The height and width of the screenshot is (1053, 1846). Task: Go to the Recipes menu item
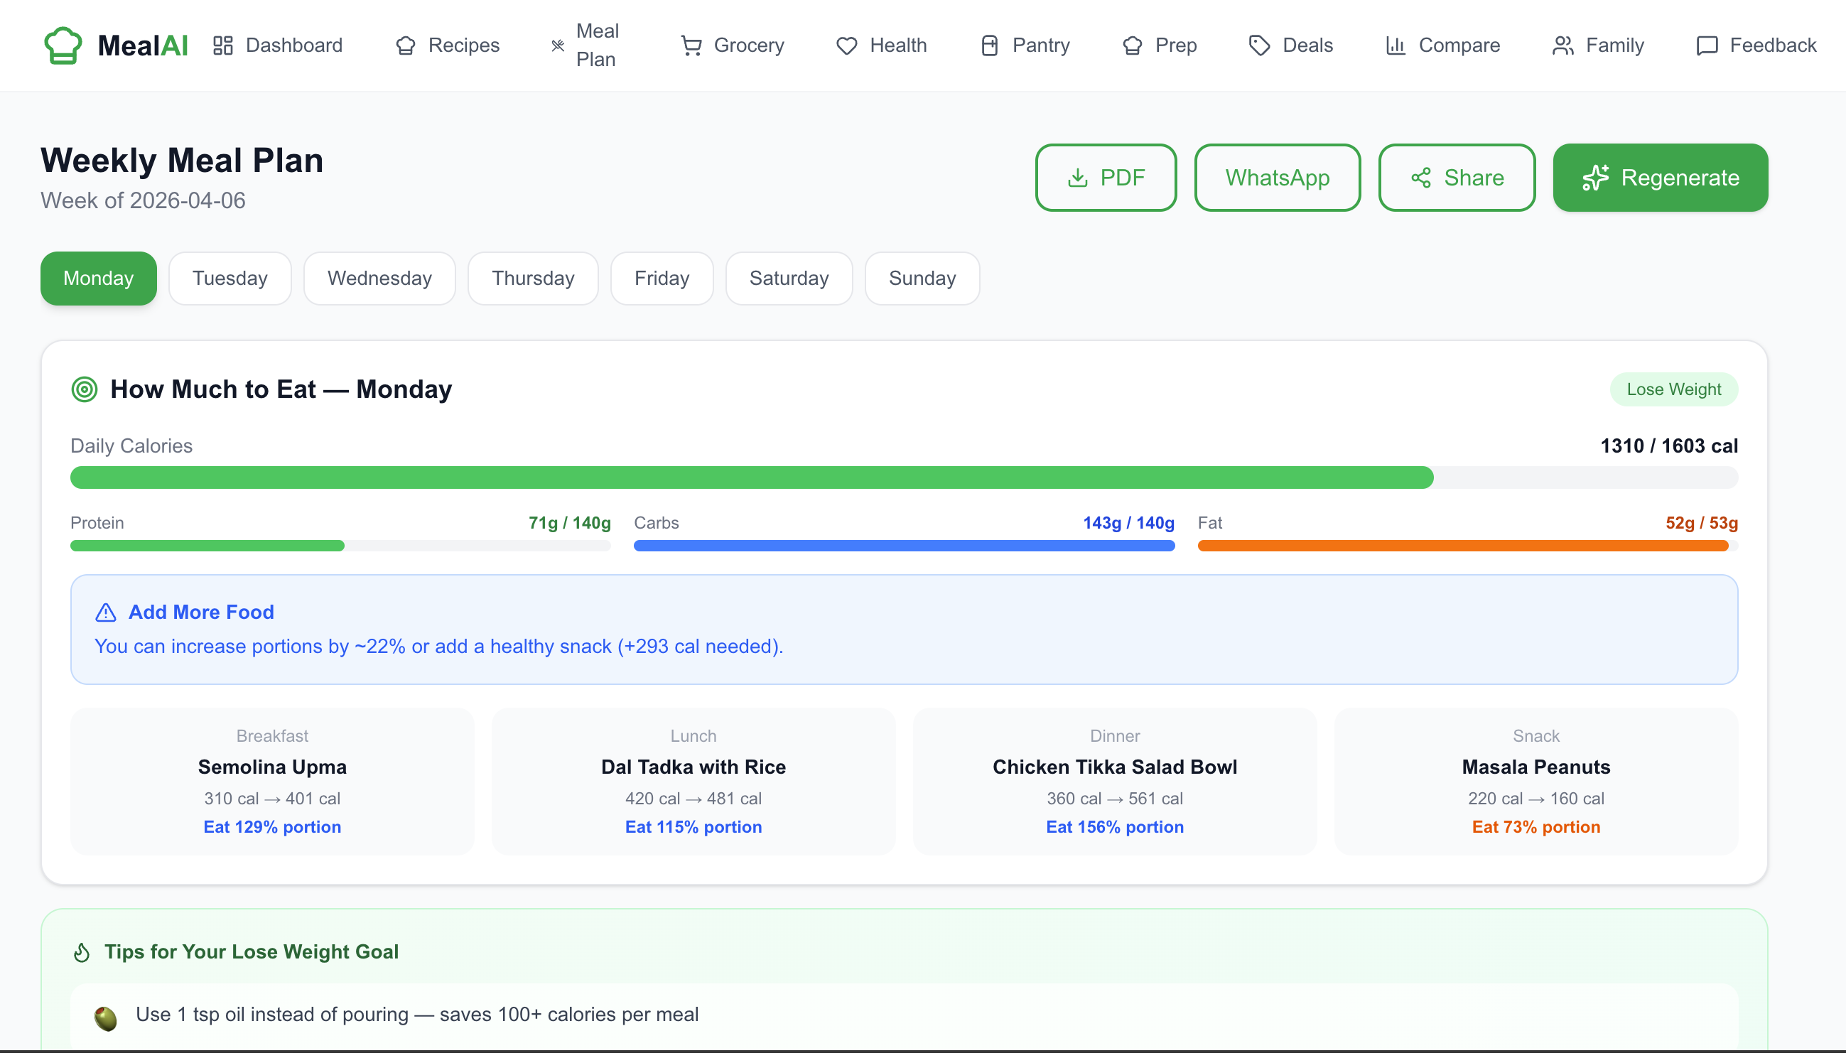448,45
